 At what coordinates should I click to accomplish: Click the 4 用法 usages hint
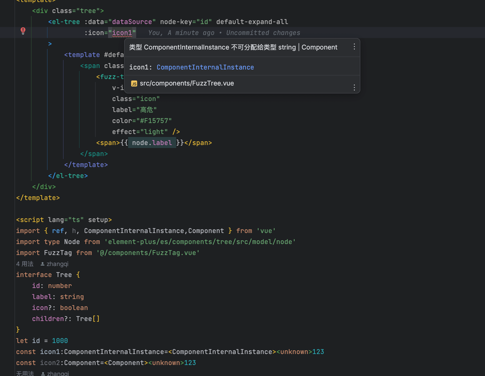(25, 264)
